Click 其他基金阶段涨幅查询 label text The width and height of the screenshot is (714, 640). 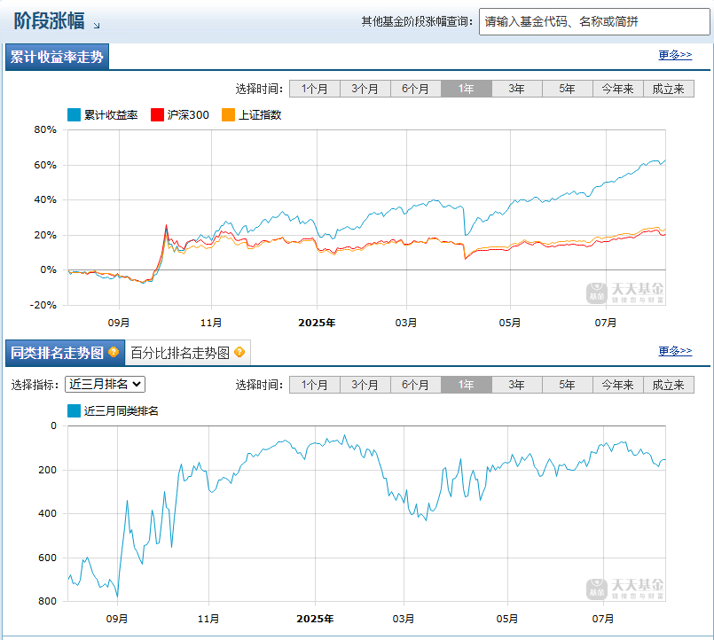(x=417, y=21)
